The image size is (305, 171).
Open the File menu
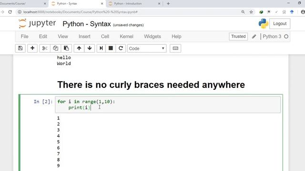(24, 37)
